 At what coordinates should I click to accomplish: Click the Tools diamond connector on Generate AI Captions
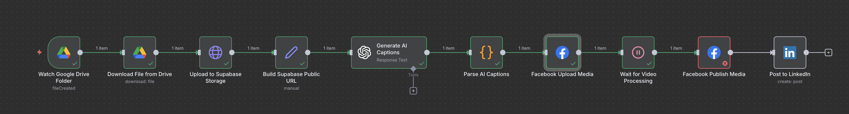(x=413, y=68)
